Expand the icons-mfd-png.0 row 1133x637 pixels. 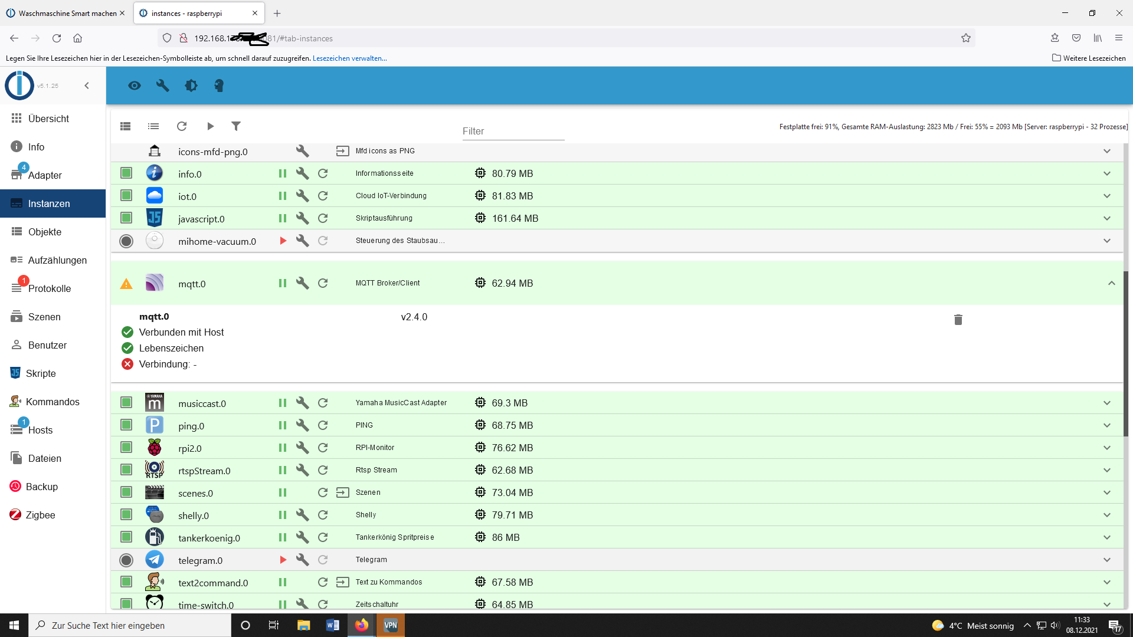(1107, 151)
